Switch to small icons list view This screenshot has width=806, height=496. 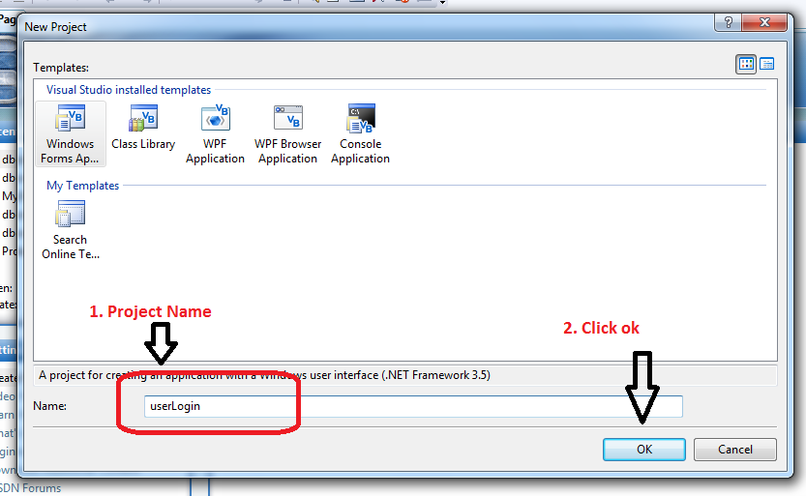click(x=767, y=64)
